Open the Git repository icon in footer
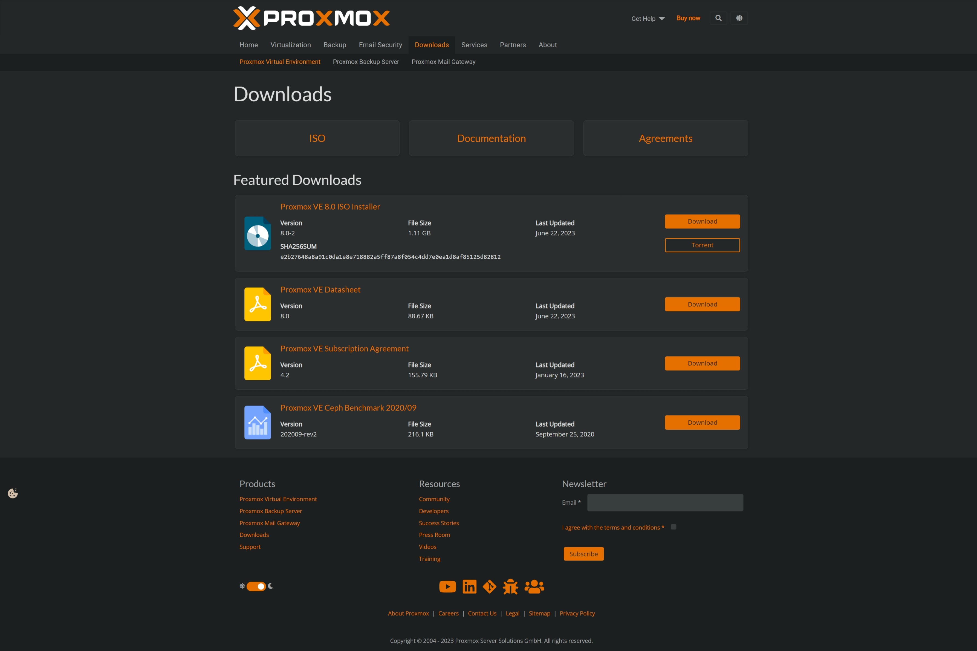This screenshot has height=651, width=977. click(490, 587)
